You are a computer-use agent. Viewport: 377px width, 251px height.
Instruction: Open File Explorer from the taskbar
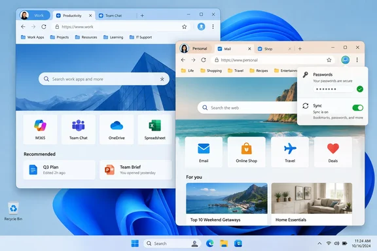(x=224, y=244)
